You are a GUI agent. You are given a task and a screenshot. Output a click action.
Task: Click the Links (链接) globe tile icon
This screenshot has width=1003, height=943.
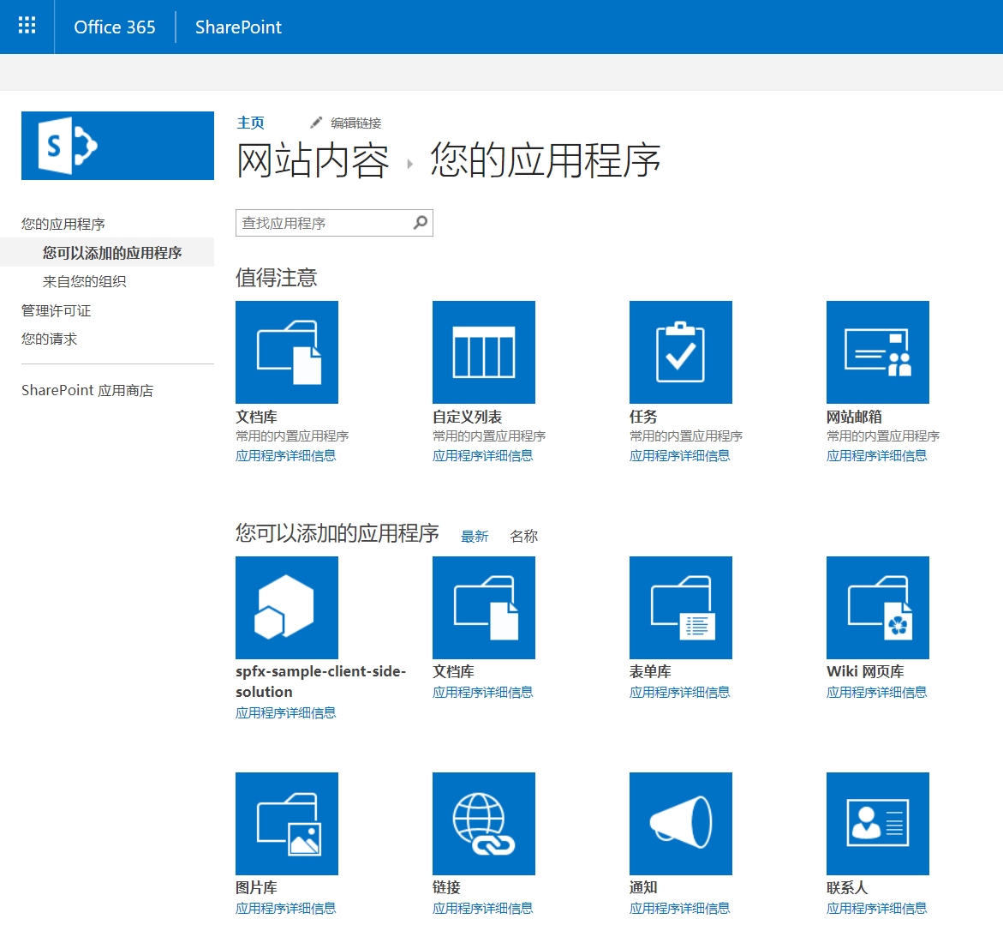pyautogui.click(x=483, y=823)
